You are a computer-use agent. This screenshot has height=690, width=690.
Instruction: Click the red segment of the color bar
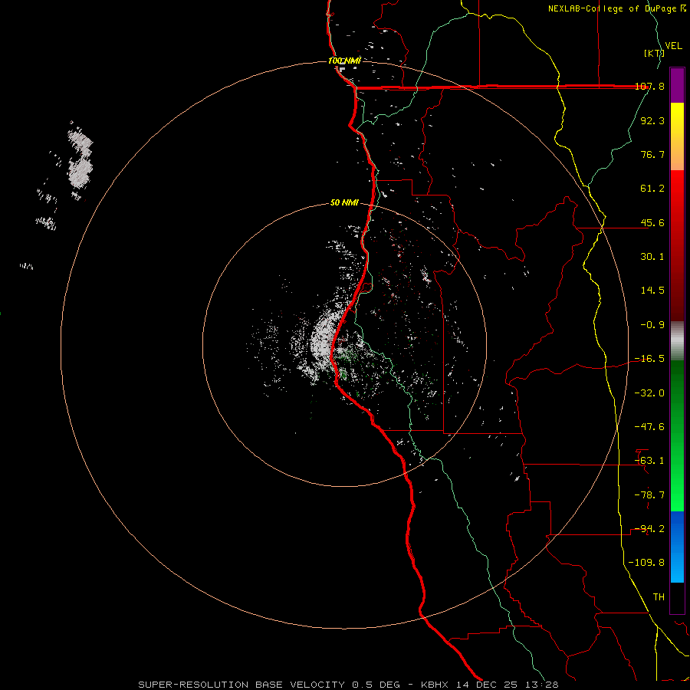[677, 245]
